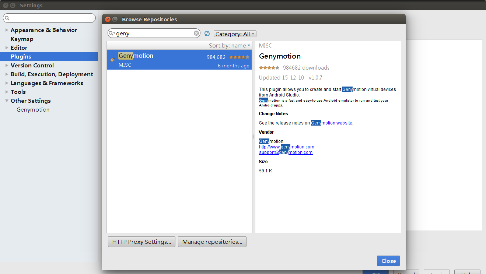Select Languages & Frameworks in Settings
486x274 pixels.
click(47, 83)
